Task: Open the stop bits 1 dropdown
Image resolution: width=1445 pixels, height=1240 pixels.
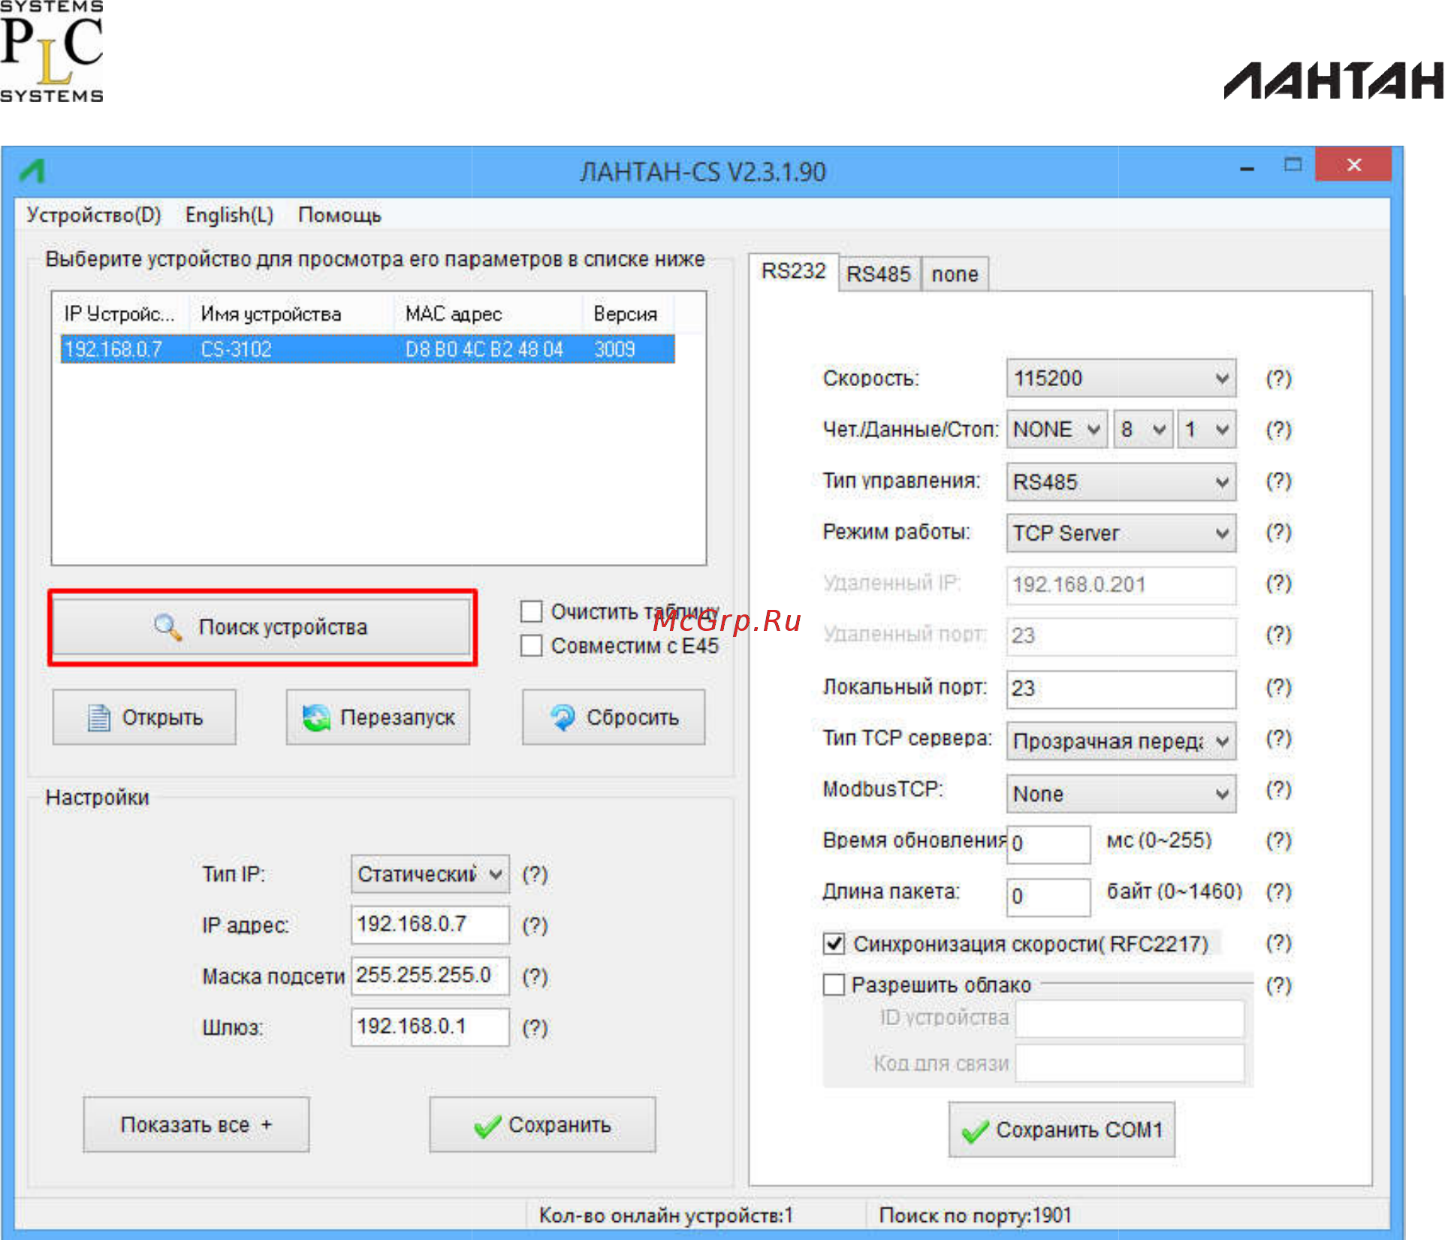Action: 1206,430
